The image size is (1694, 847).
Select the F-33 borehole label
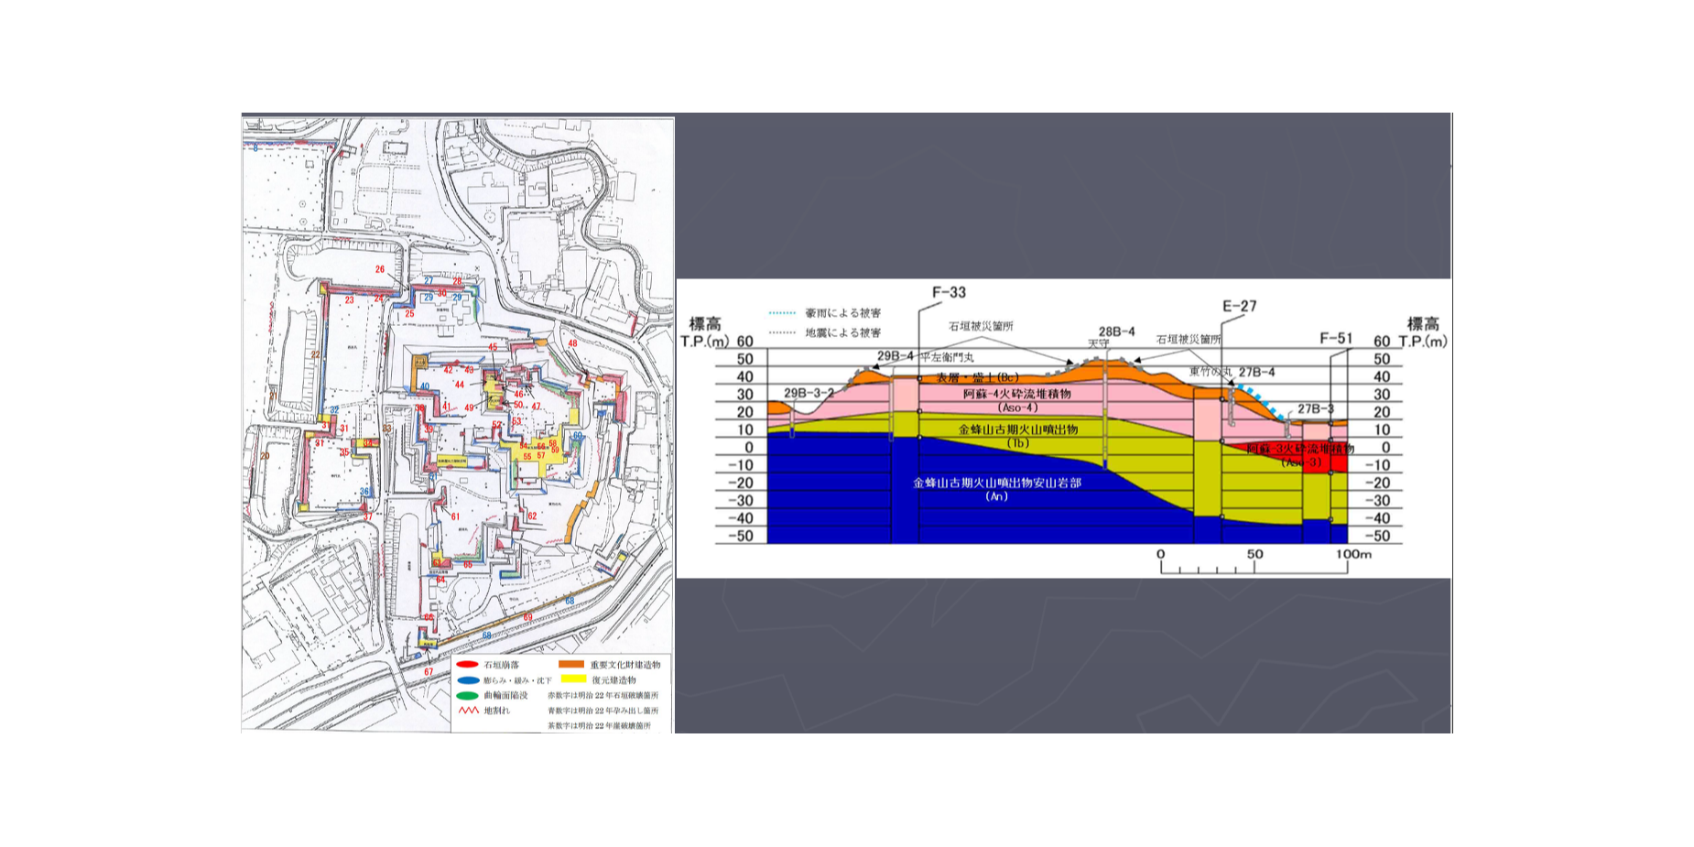pos(949,293)
